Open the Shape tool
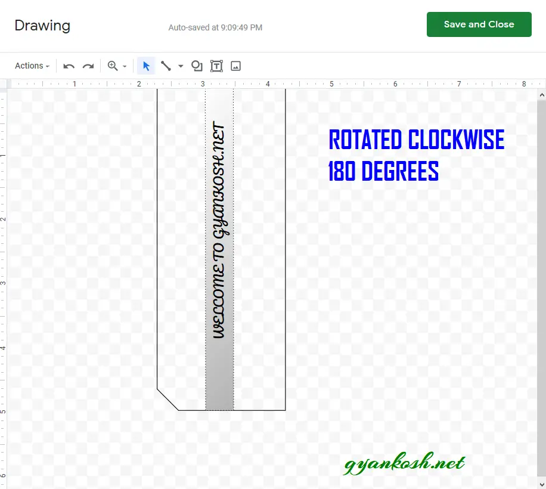Screen dimensions: 546x489 (197, 66)
